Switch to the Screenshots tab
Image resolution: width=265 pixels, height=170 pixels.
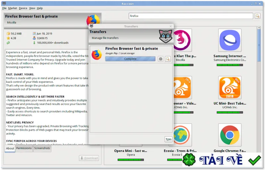click(x=42, y=148)
